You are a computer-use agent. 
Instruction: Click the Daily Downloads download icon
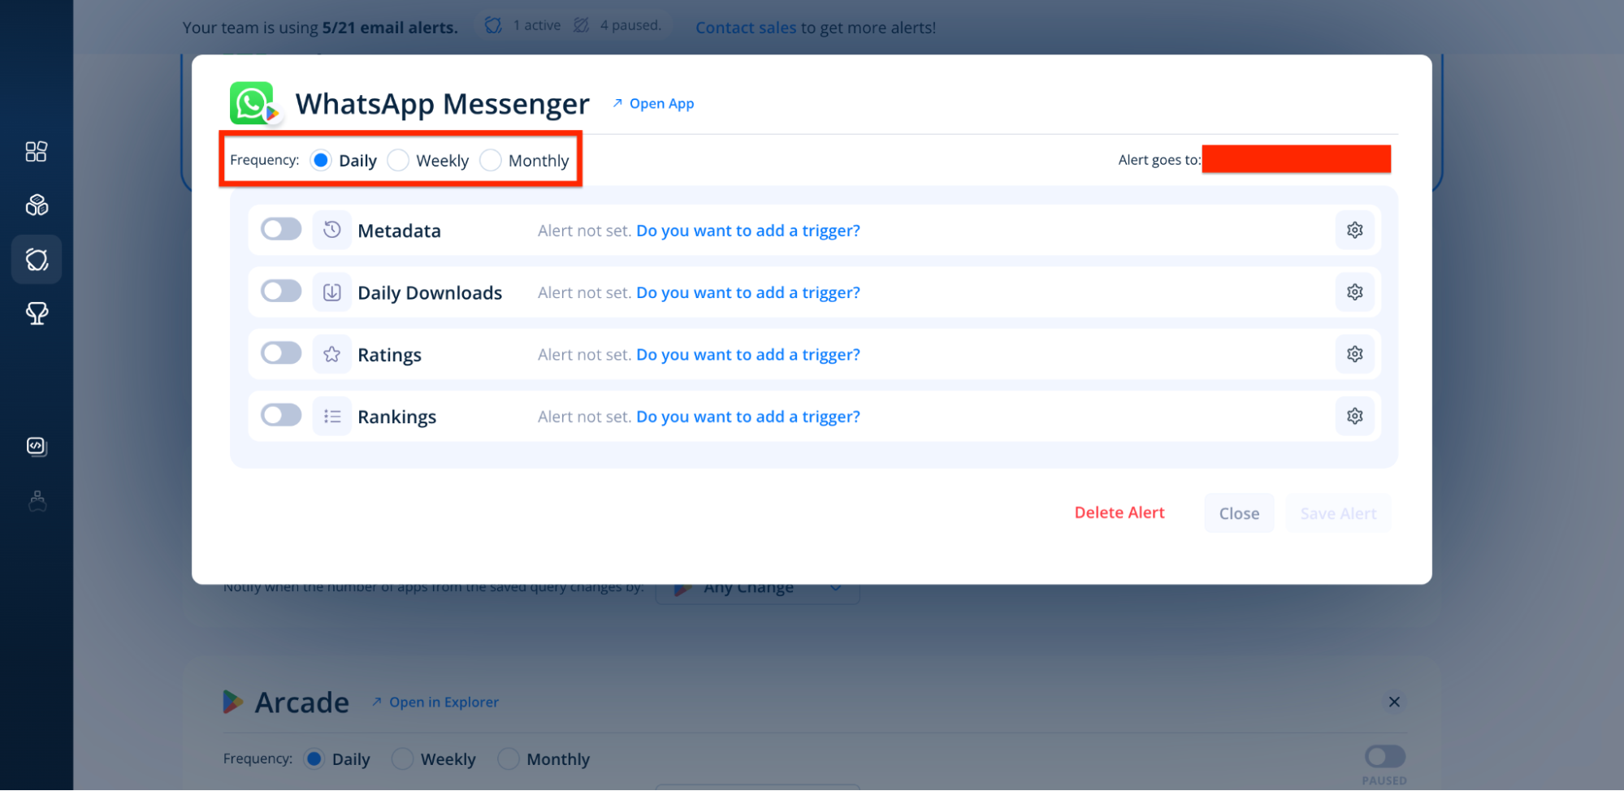[332, 292]
